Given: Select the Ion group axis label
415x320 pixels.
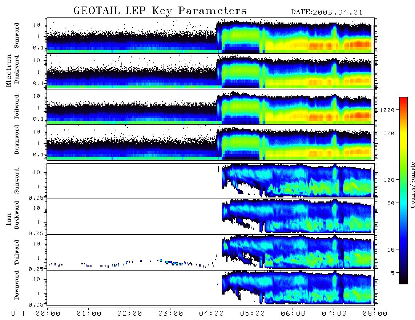Looking at the screenshot, I should 8,219.
